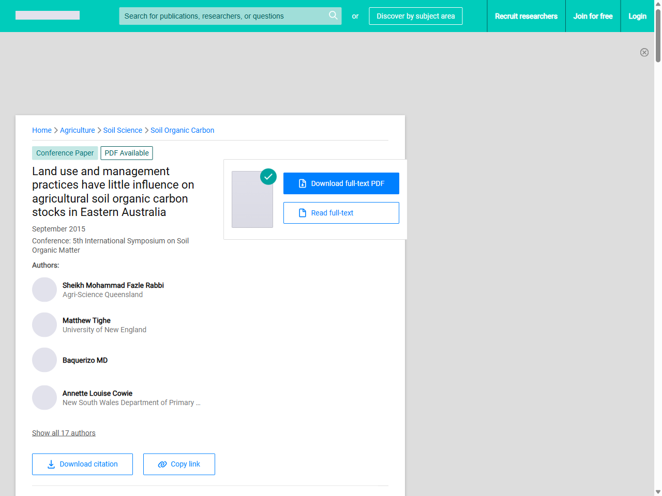Open Discover by subject area
The width and height of the screenshot is (662, 496).
[415, 16]
